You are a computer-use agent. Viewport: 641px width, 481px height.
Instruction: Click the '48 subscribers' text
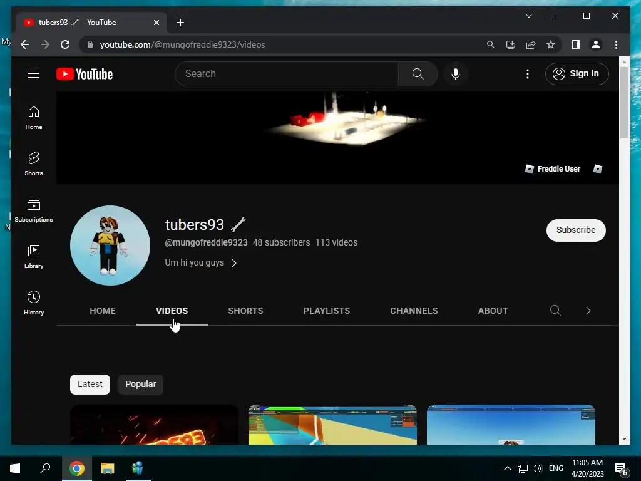click(281, 242)
